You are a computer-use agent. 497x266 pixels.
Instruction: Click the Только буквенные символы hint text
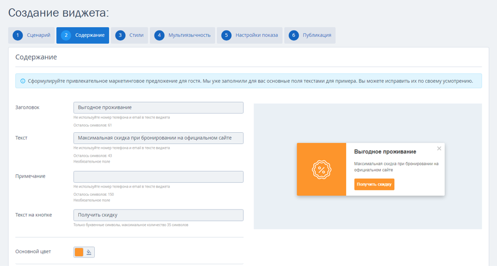tap(131, 225)
